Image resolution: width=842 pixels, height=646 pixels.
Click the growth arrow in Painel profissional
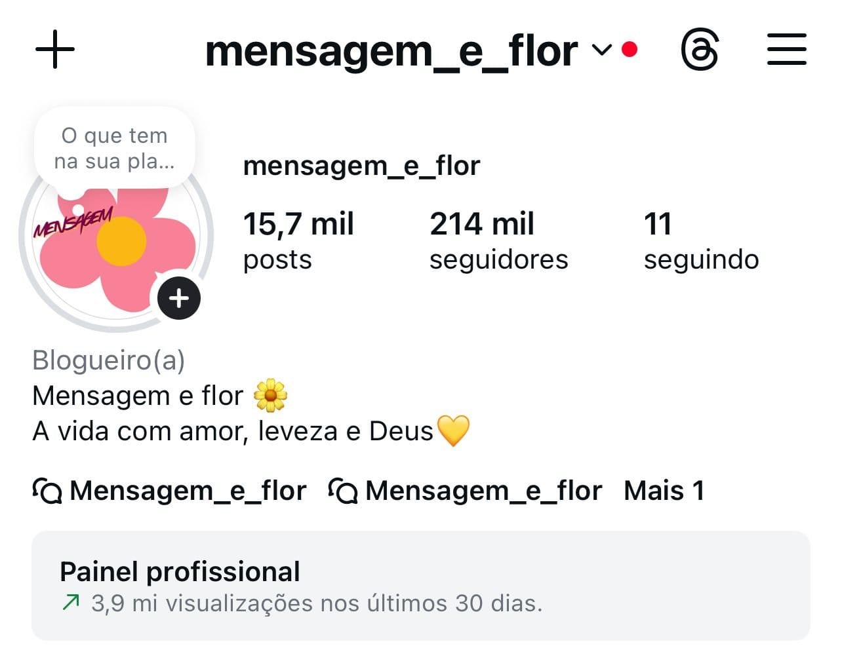coord(71,602)
